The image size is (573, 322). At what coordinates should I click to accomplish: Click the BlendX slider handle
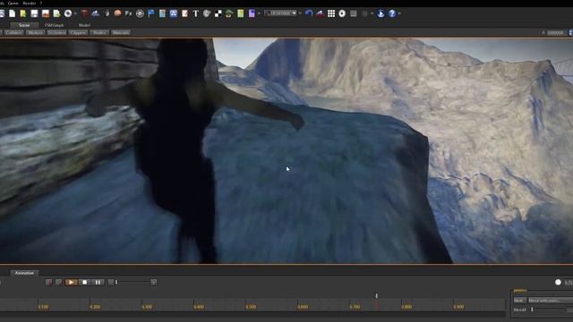point(532,309)
